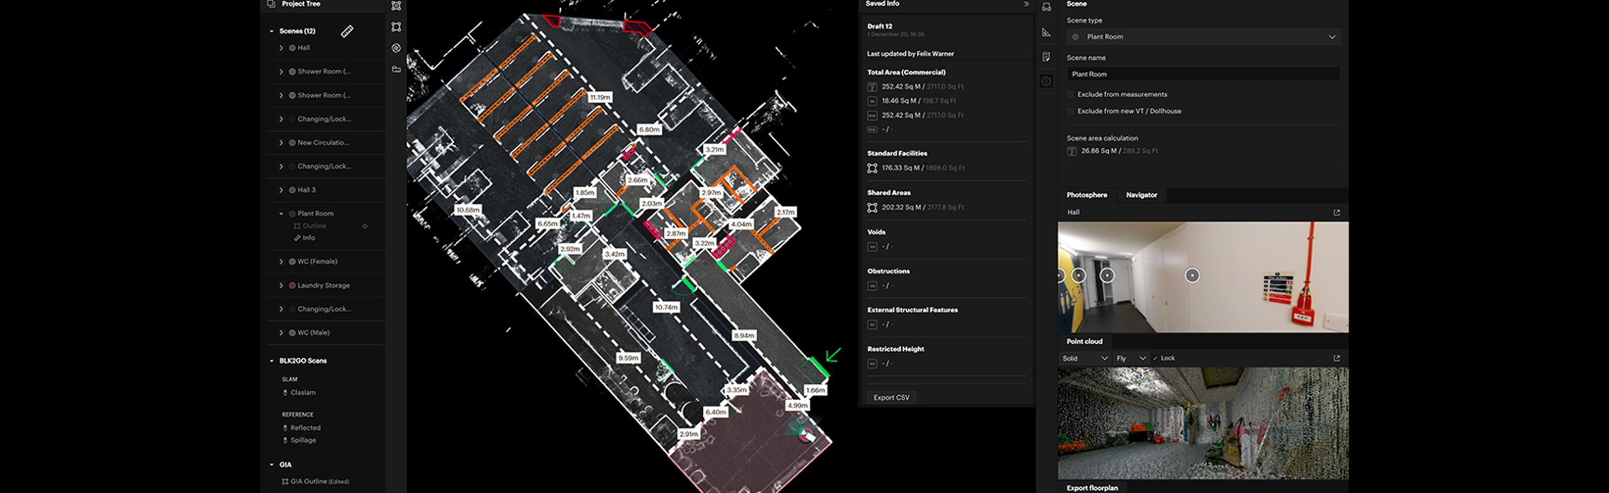Viewport: 1609px width, 493px height.
Task: Tick Exclude from new VT / Dollhouse
Action: click(x=1070, y=111)
